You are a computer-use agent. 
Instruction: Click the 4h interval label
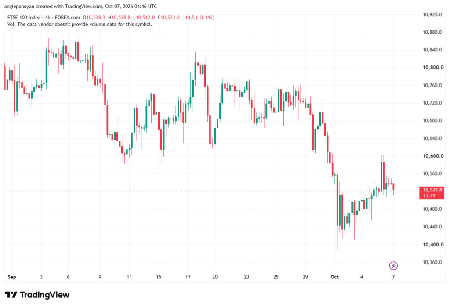[x=47, y=18]
